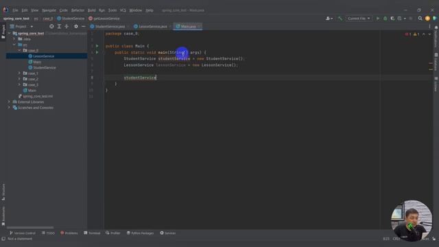This screenshot has width=439, height=247.
Task: Open the Code menu
Action: tap(64, 10)
